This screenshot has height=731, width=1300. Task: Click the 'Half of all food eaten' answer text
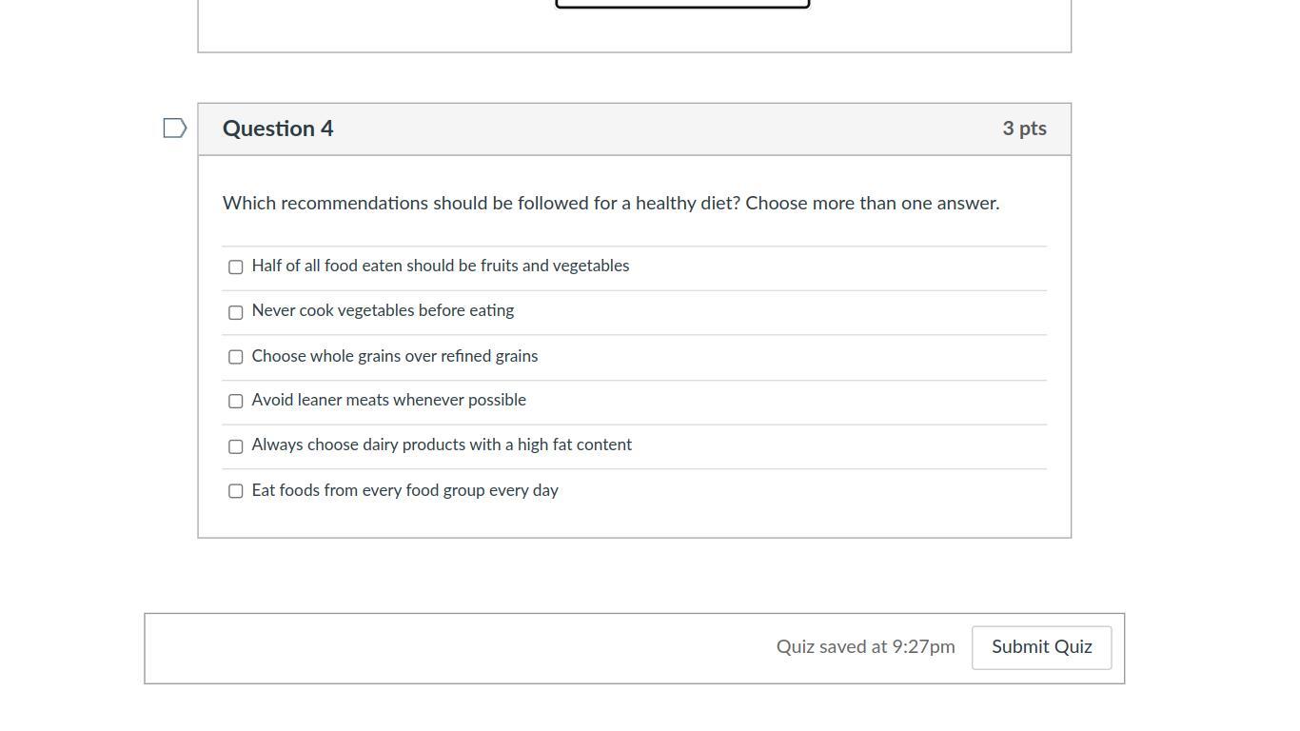(x=440, y=267)
